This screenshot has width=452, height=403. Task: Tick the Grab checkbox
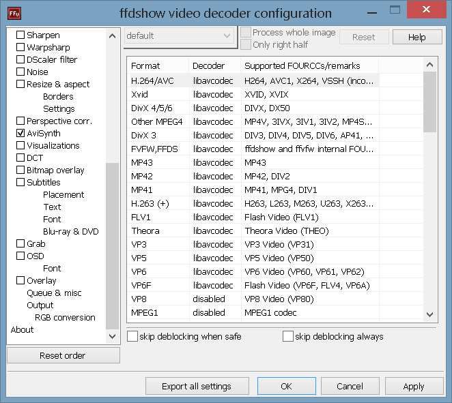tap(20, 243)
